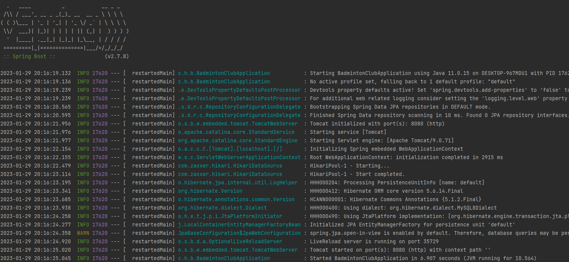Image resolution: width=569 pixels, height=262 pixels.
Task: Click the timestamp '2023-01-29 20:16:20.565'
Action: point(36,107)
